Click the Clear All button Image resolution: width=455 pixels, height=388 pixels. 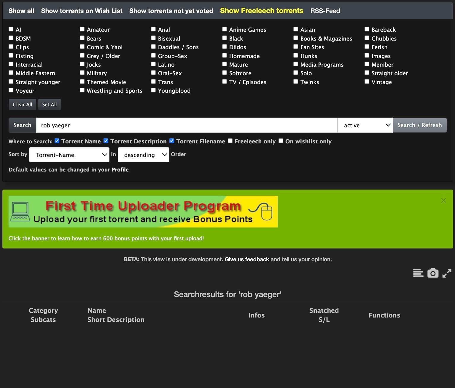(23, 105)
